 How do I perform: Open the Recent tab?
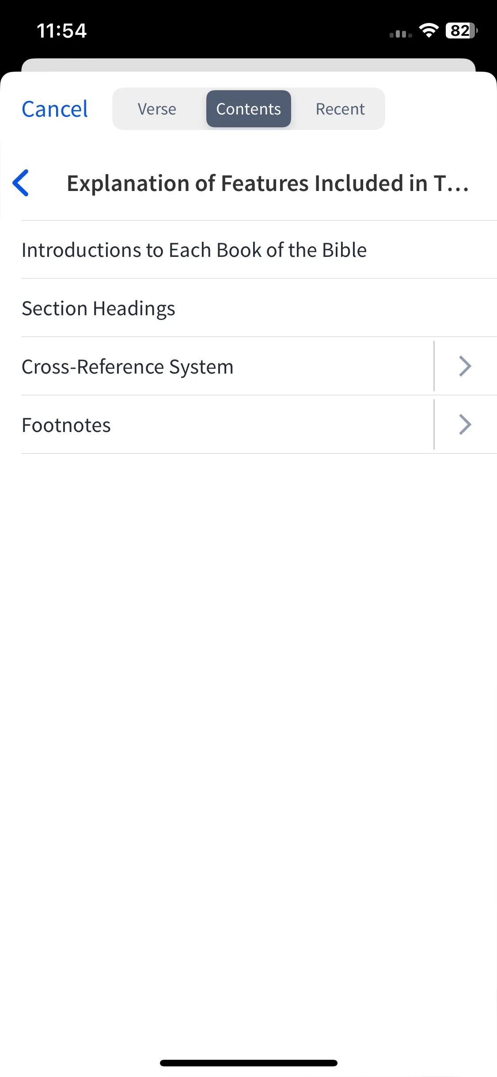[x=340, y=109]
